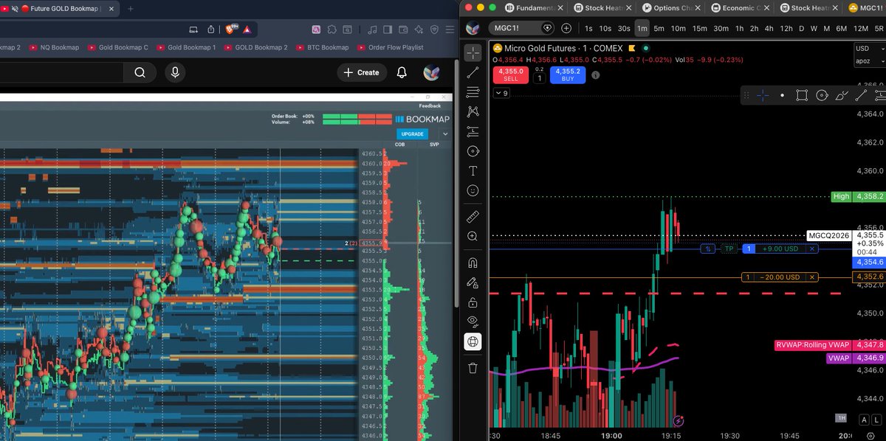Select the ruler measure tool
The width and height of the screenshot is (886, 441).
click(x=473, y=216)
